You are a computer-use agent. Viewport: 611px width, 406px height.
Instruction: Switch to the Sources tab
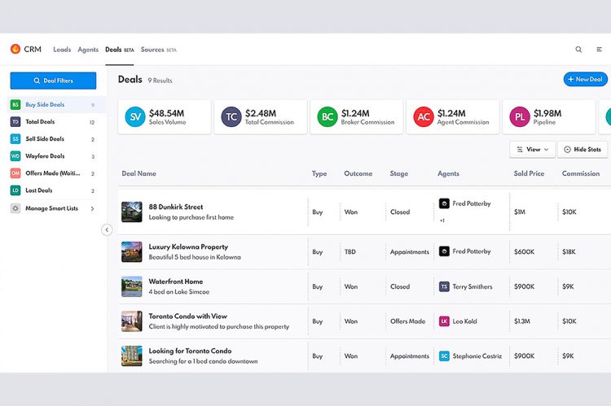point(152,50)
